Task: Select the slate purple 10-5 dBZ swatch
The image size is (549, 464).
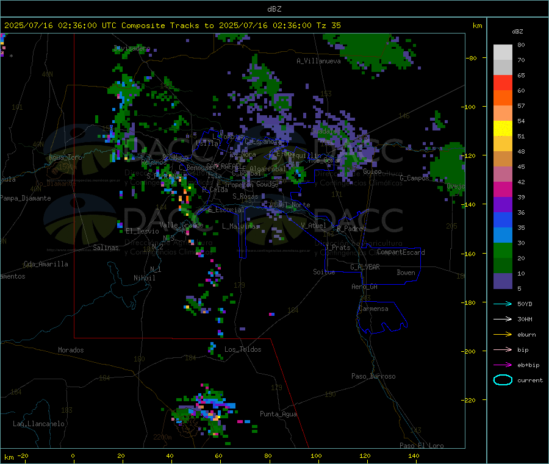Action: pos(503,281)
